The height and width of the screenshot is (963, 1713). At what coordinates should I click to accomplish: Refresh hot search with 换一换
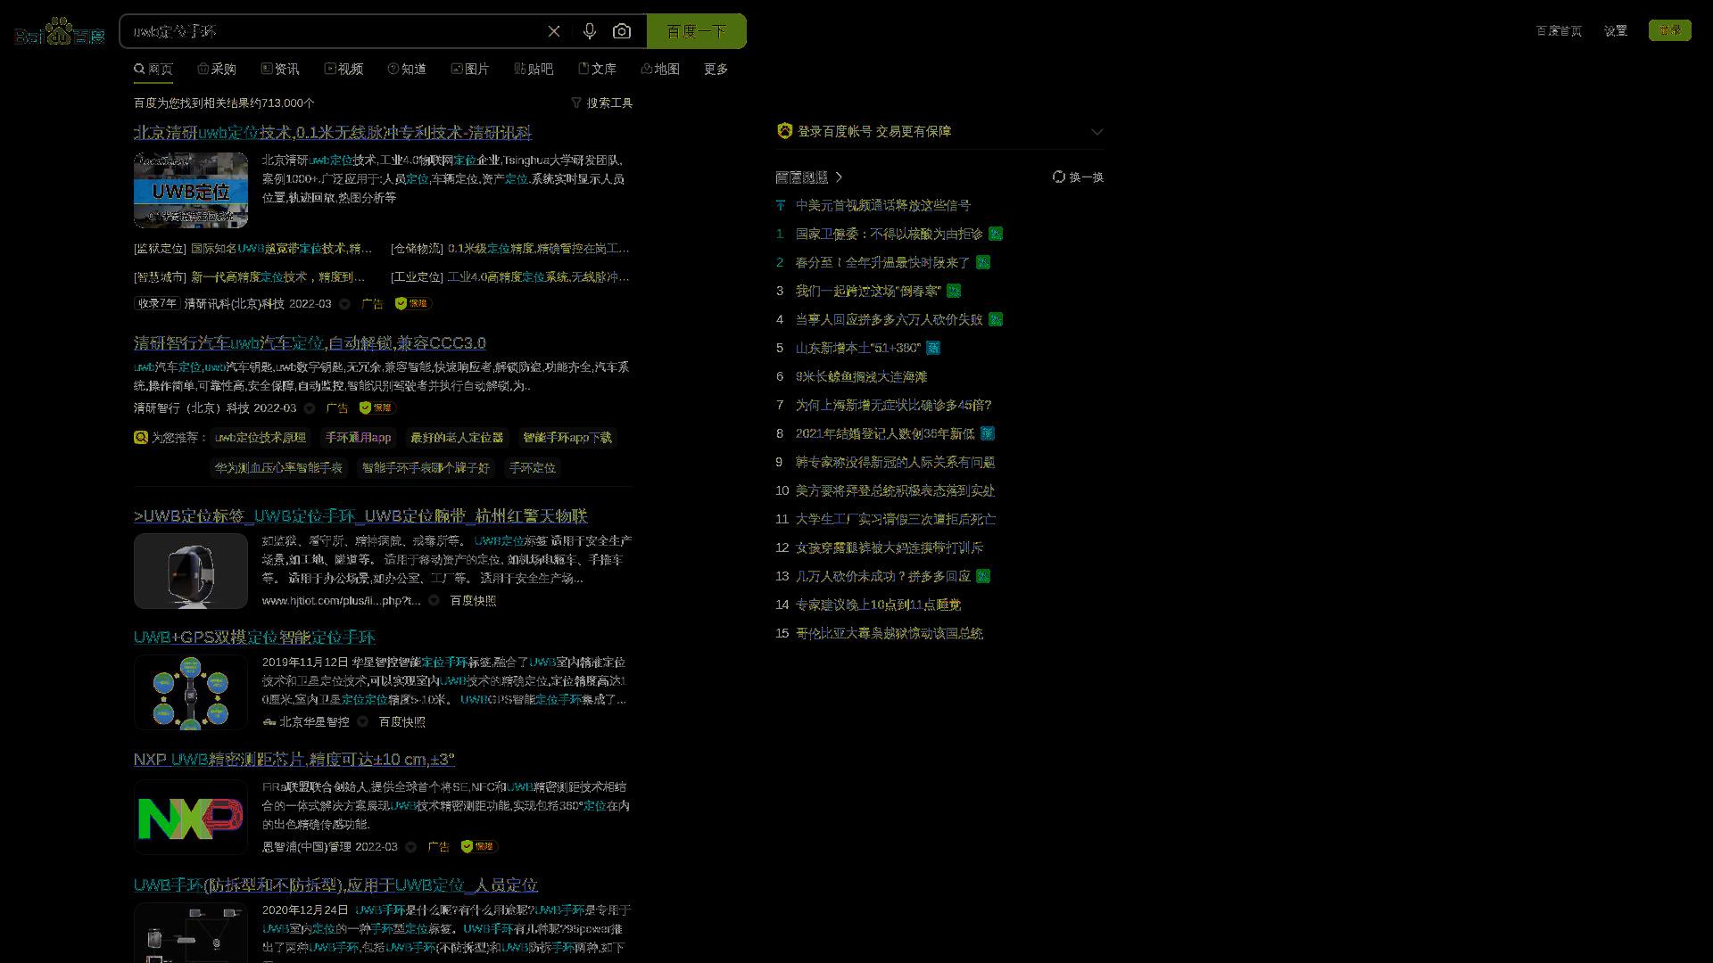1078,177
